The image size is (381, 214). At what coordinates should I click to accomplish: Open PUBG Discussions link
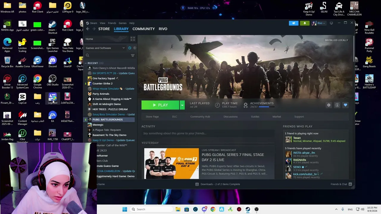click(230, 117)
